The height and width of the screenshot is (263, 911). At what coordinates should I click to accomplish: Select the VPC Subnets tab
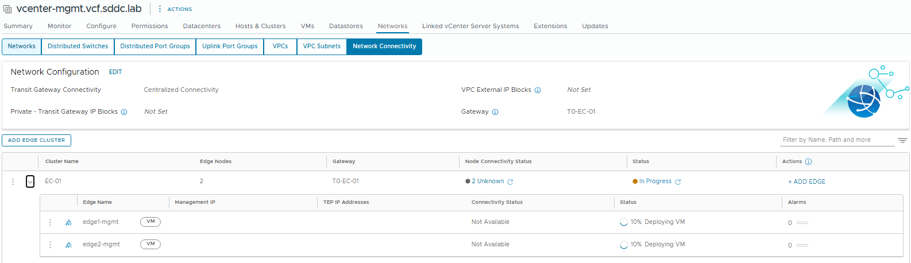tap(322, 47)
